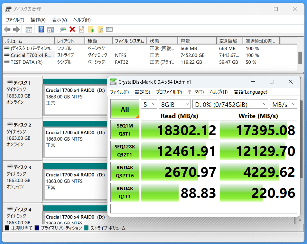307x244 pixels.
Task: Click the Back arrow in Disk Management toolbar
Action: [7, 30]
